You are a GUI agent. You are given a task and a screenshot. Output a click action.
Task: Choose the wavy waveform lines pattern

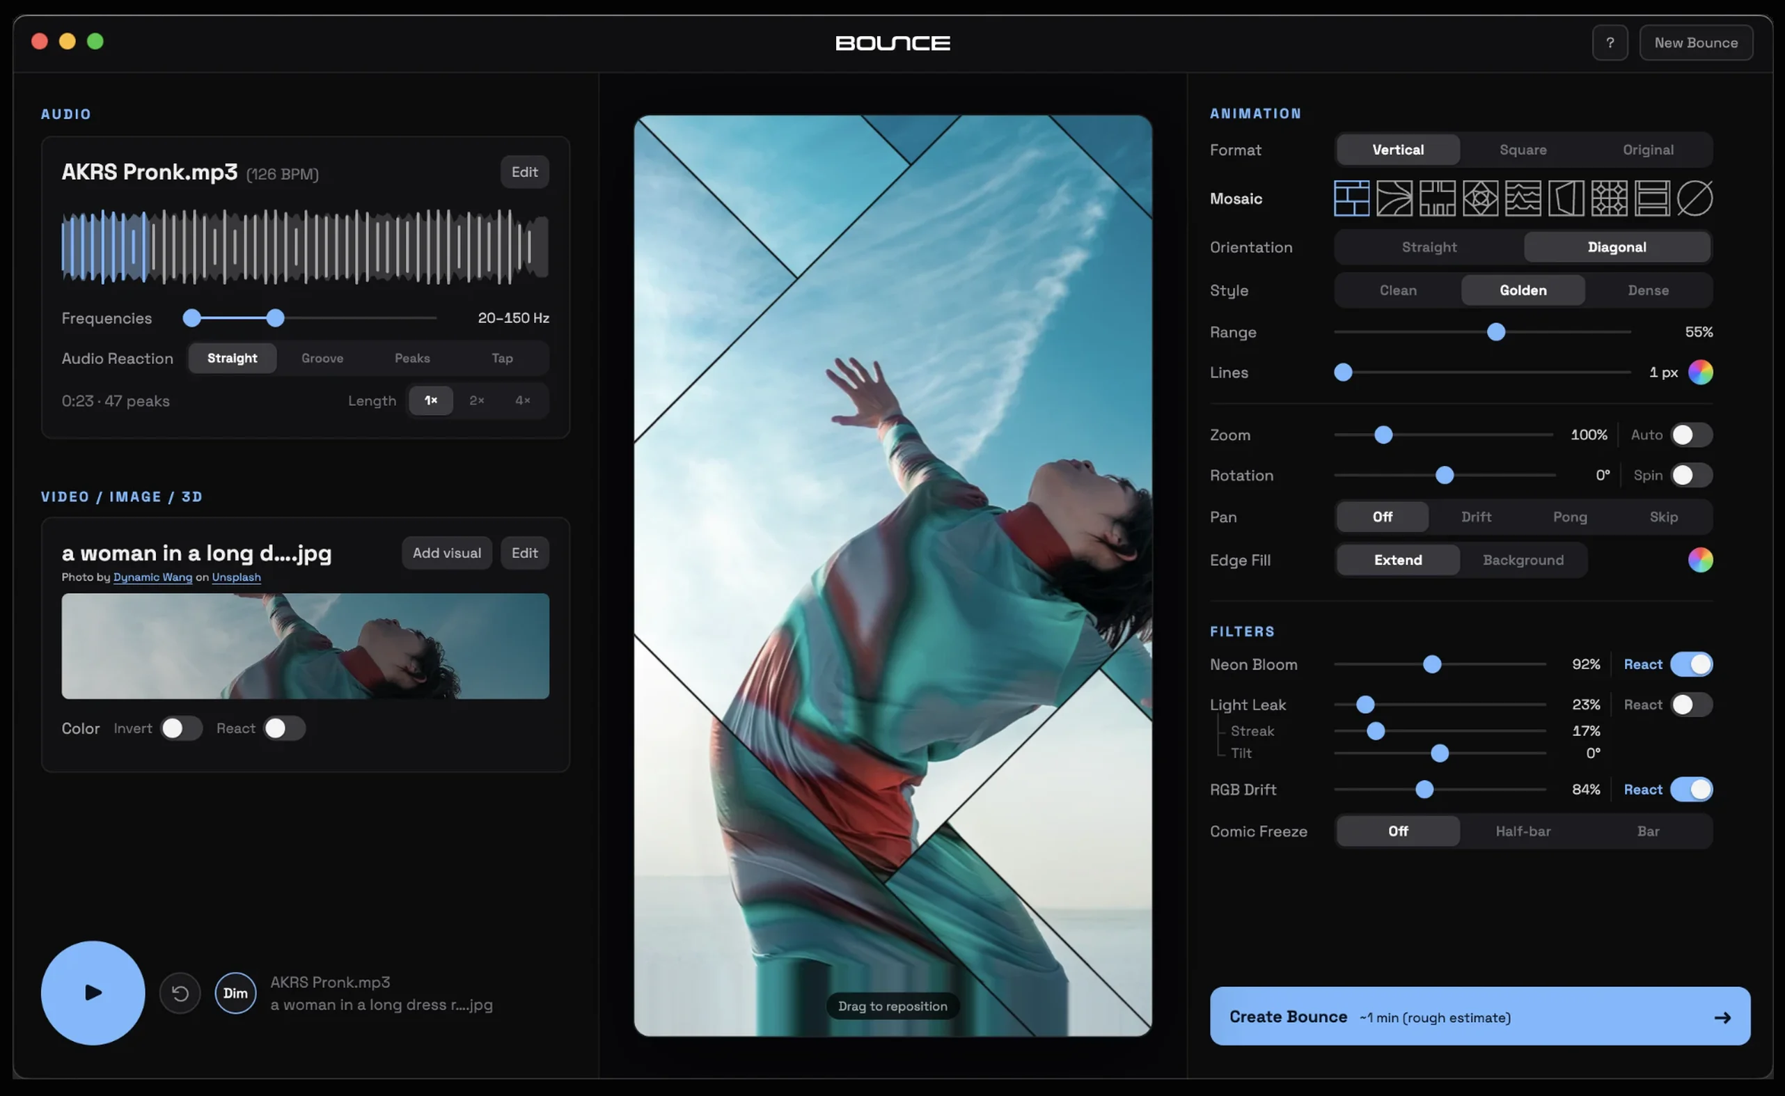[1523, 198]
